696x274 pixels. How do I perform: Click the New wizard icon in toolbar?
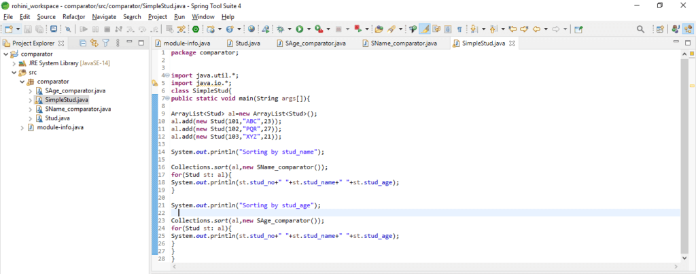[9, 29]
